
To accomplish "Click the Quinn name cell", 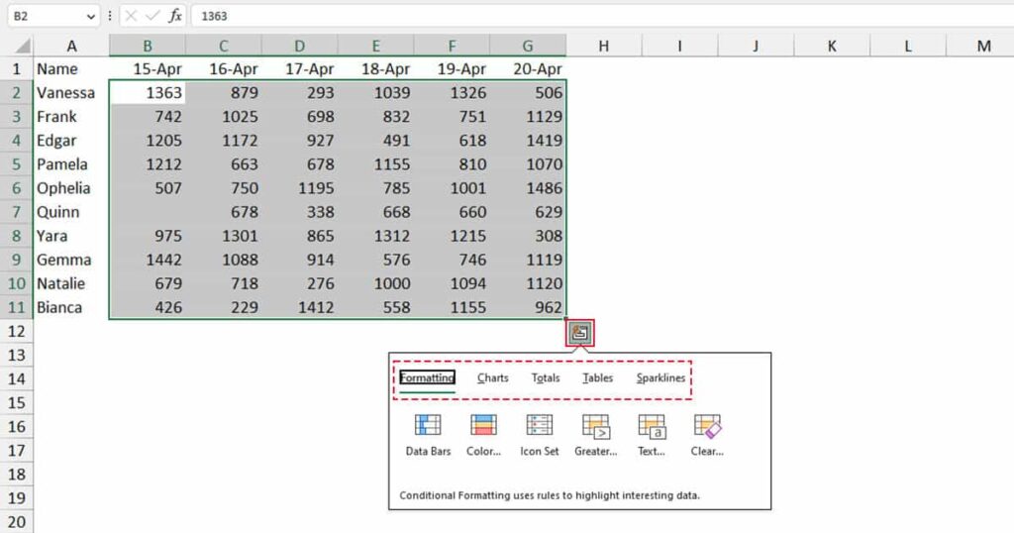I will [71, 212].
